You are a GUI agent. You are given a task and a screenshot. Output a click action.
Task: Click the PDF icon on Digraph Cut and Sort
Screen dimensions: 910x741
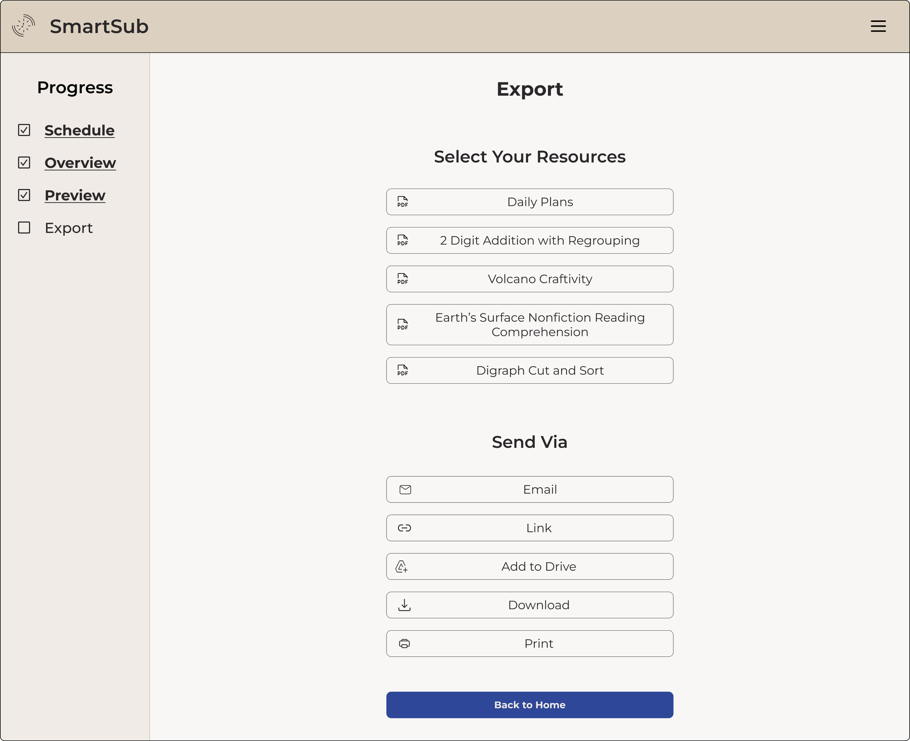click(402, 371)
